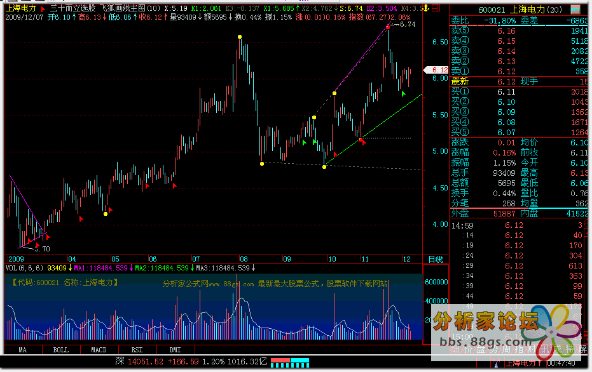Switch to the MA indicator tab
This screenshot has height=372, width=592.
click(23, 350)
